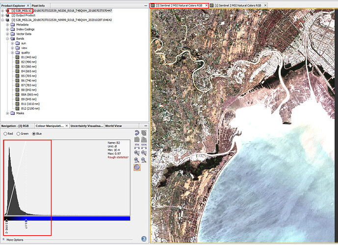Click the 'Rough statistics!' warning text
The height and width of the screenshot is (245, 338).
pyautogui.click(x=118, y=157)
